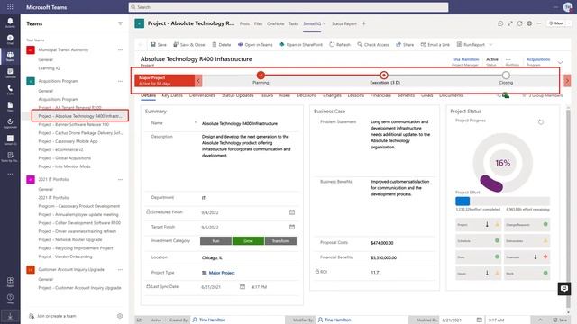577x324 pixels.
Task: Open the Activity bell in Teams rail
Action: 10,22
